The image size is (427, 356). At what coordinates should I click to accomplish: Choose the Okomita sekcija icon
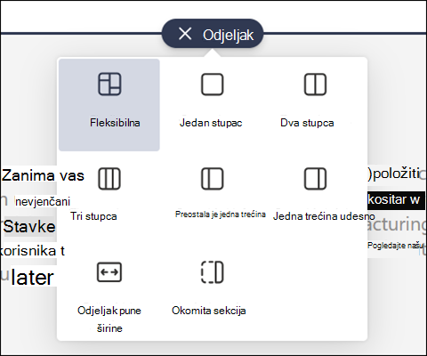[x=213, y=272]
